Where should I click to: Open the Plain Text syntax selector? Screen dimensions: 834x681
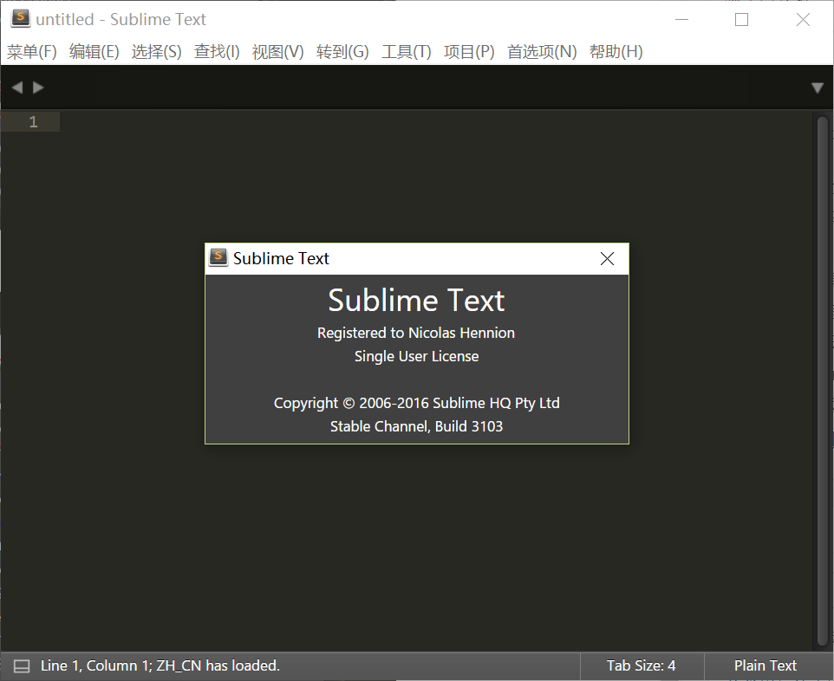coord(766,665)
